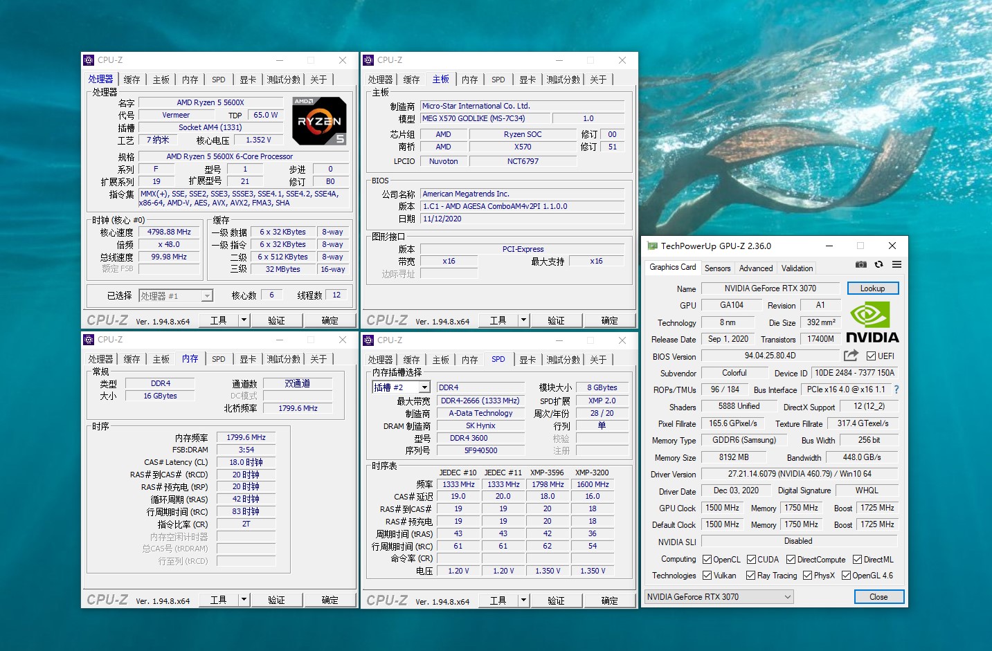Viewport: 992px width, 651px height.
Task: Click the A-Data Technology manufacturer field
Action: [480, 413]
